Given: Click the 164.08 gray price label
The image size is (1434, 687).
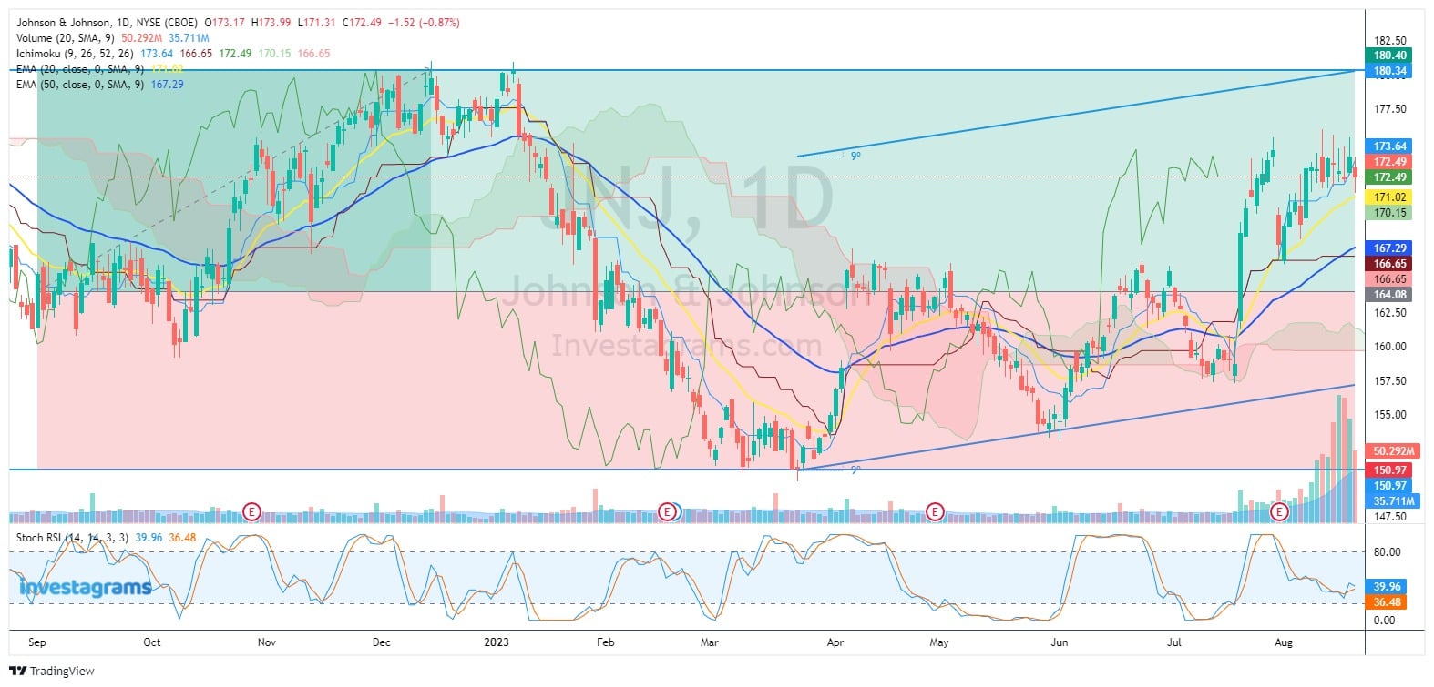Looking at the screenshot, I should [x=1390, y=295].
